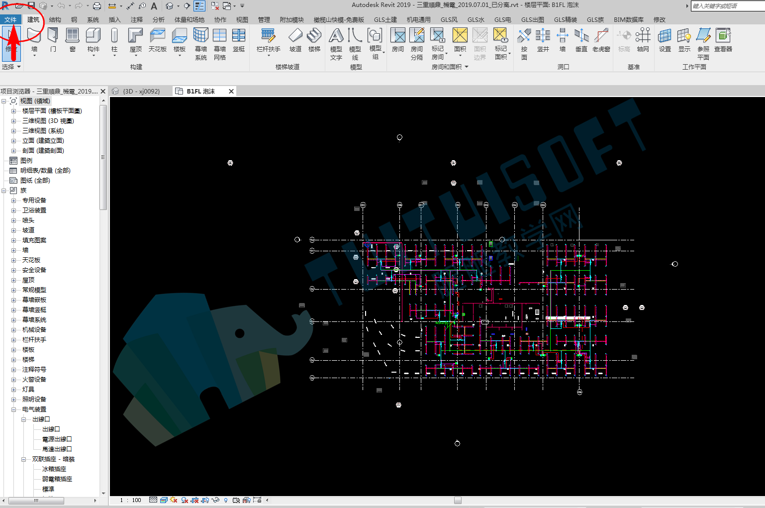Screen dimensions: 765x508
Task: Expand the 楼层平面 tree node
Action: 13,111
